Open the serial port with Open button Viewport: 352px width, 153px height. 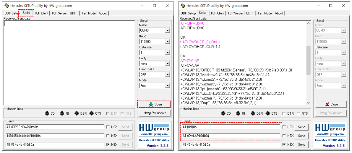[155, 104]
